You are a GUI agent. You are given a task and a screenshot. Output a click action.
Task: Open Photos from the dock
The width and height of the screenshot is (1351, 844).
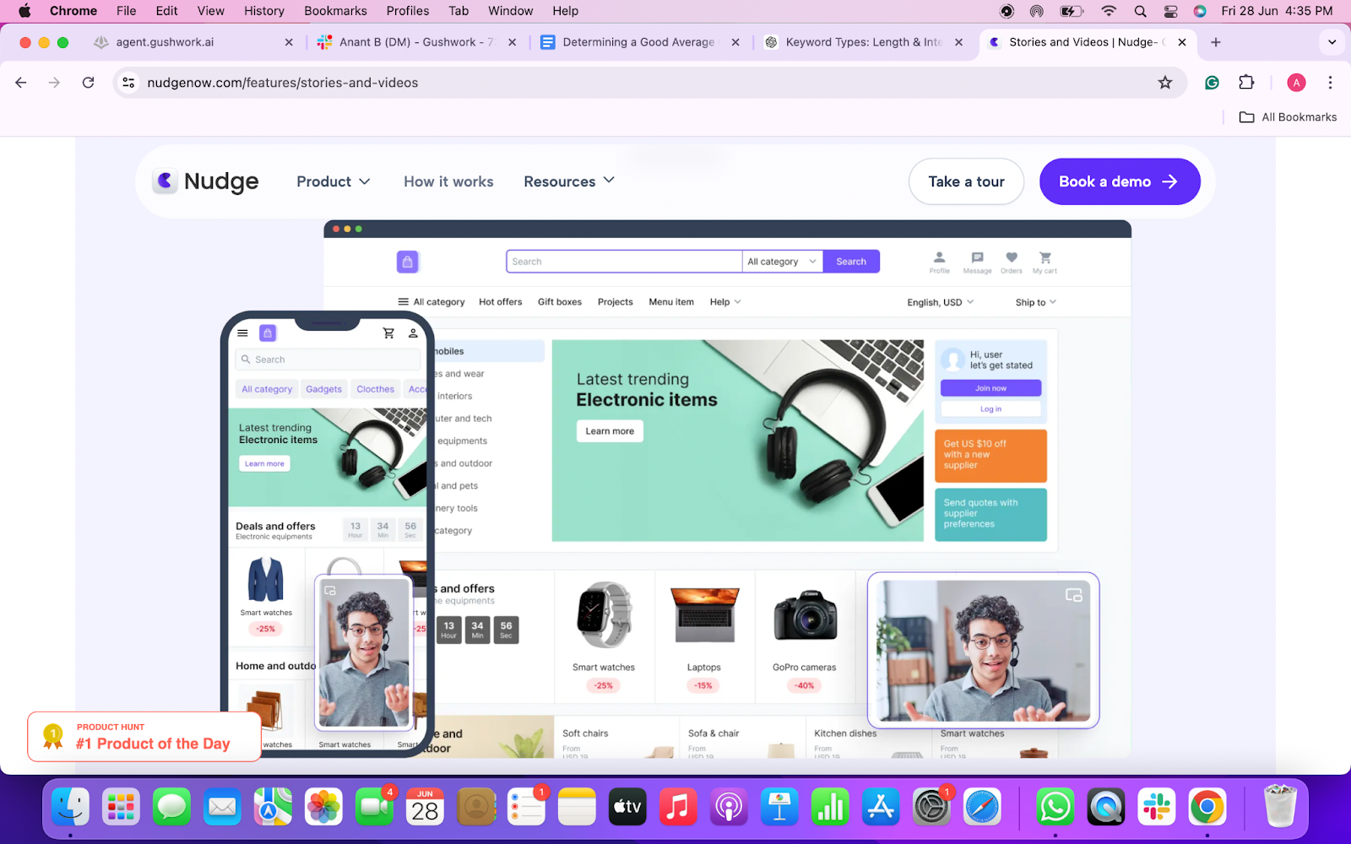coord(323,808)
